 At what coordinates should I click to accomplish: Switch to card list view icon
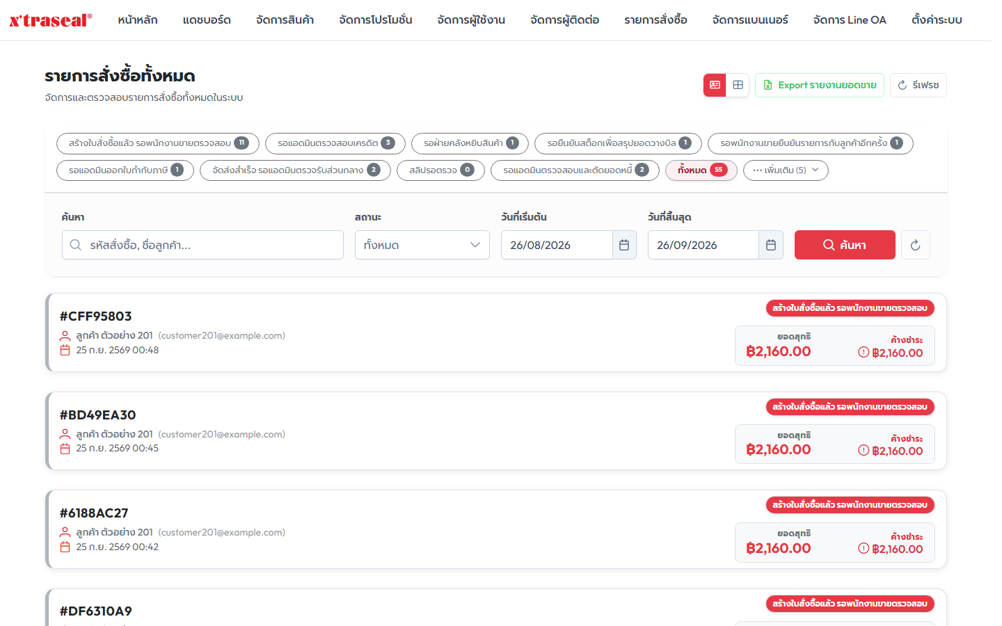coord(715,85)
